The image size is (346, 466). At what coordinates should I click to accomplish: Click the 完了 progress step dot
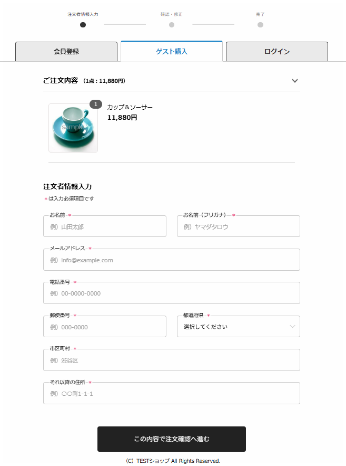(x=260, y=25)
